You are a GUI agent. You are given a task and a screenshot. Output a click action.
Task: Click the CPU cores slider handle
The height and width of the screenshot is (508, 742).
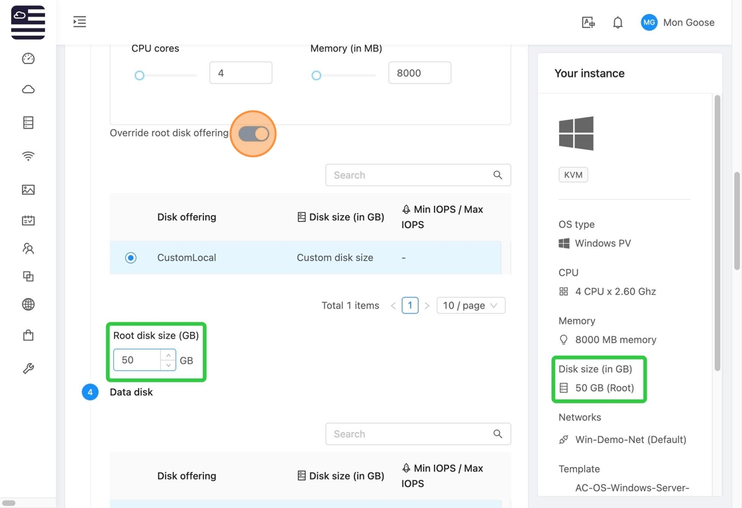pos(139,76)
